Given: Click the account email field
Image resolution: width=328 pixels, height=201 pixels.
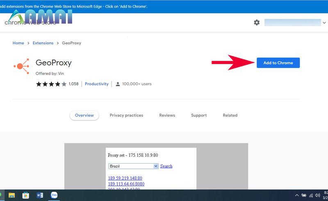Looking at the screenshot, I should [x=292, y=23].
